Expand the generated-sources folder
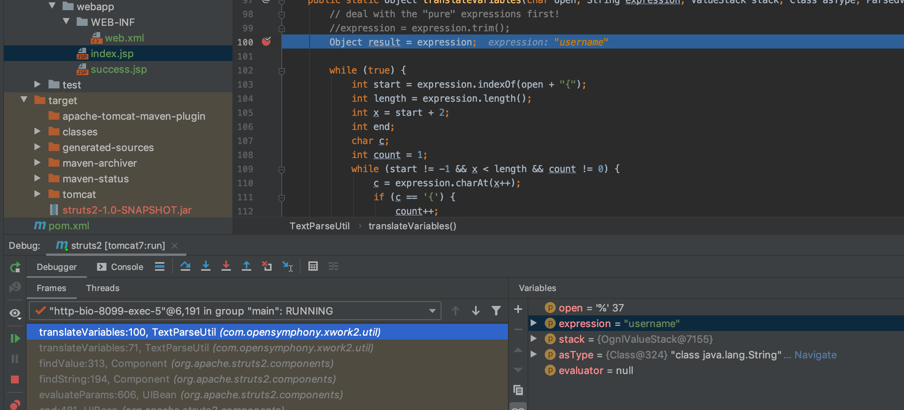904x410 pixels. 37,147
